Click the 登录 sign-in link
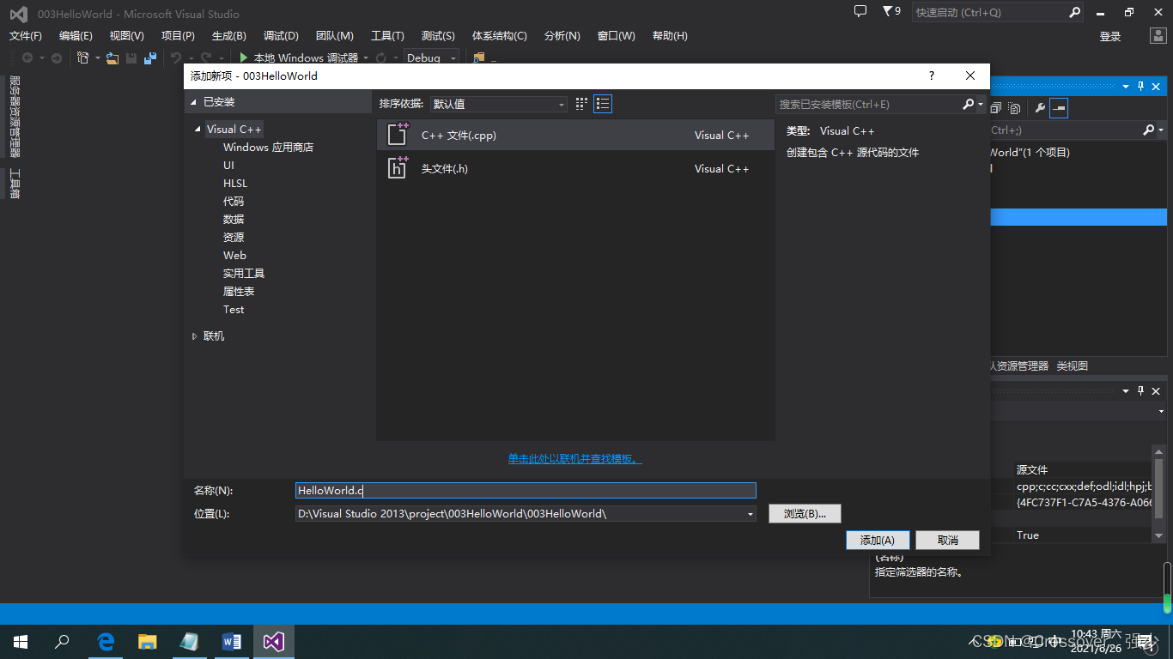This screenshot has width=1173, height=659. [x=1110, y=36]
